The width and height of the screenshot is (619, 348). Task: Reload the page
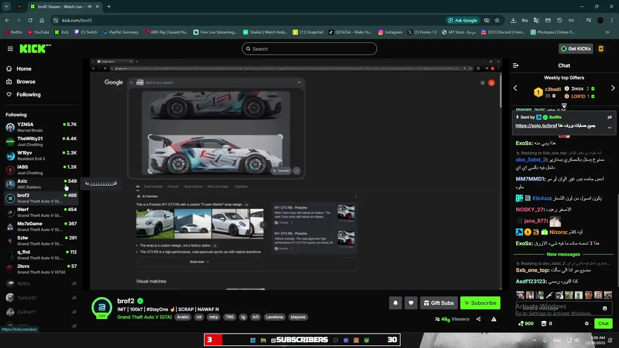click(30, 20)
